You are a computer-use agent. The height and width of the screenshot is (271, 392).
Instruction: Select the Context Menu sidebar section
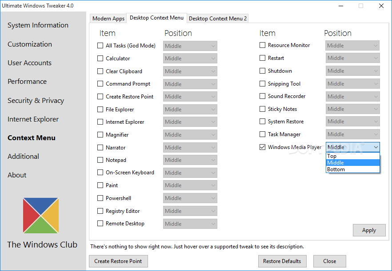[32, 138]
